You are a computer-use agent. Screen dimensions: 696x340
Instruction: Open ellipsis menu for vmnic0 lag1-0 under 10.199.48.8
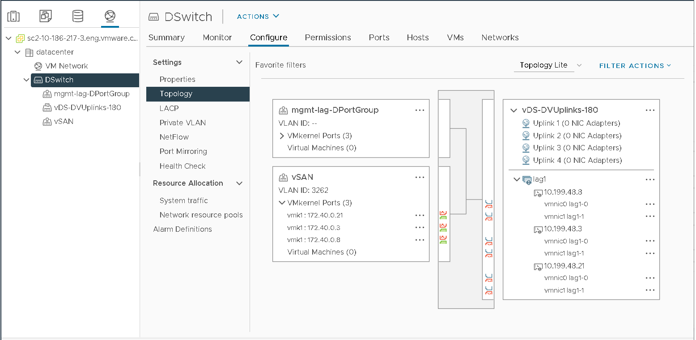click(x=650, y=204)
